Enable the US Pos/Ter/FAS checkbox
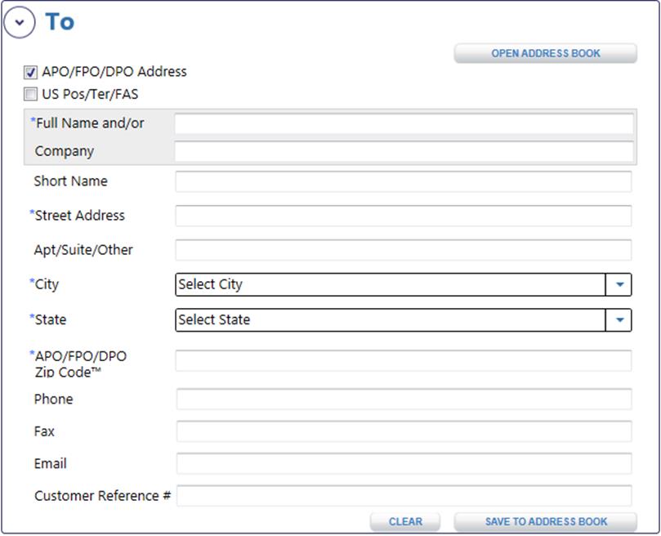The height and width of the screenshot is (536, 661). pyautogui.click(x=30, y=94)
